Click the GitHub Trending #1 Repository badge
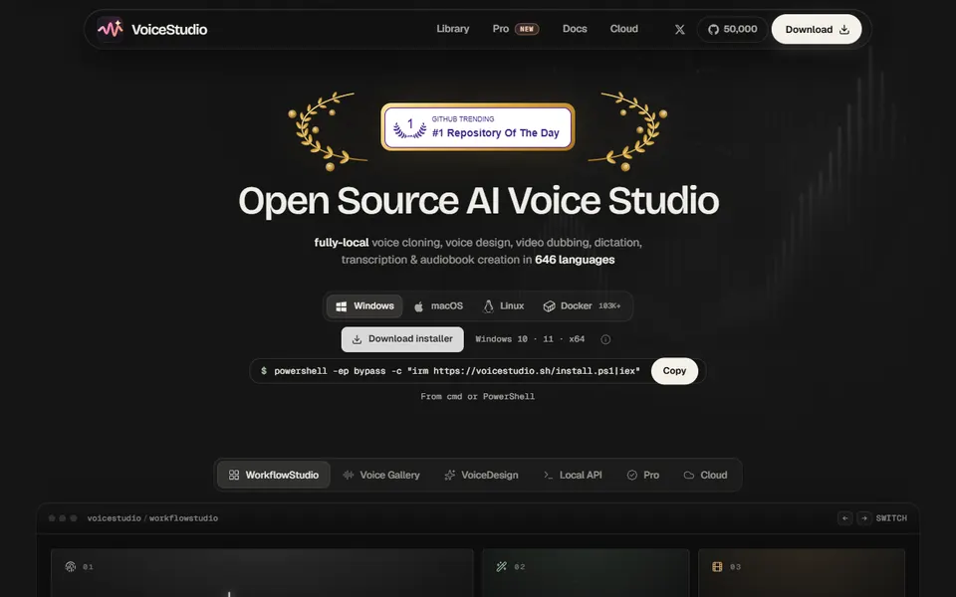Viewport: 956px width, 597px height. coord(477,126)
